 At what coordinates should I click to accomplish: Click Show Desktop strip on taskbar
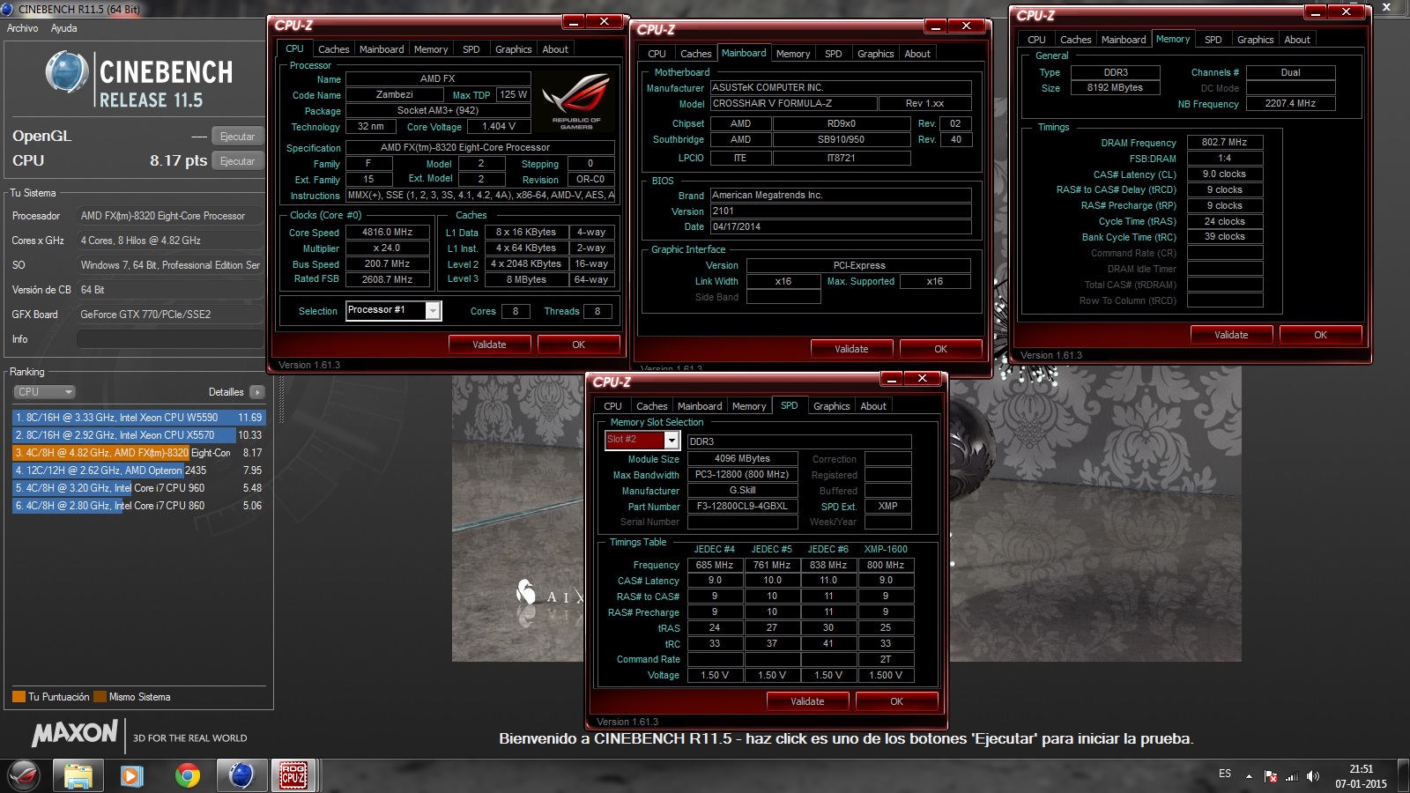(x=1403, y=776)
